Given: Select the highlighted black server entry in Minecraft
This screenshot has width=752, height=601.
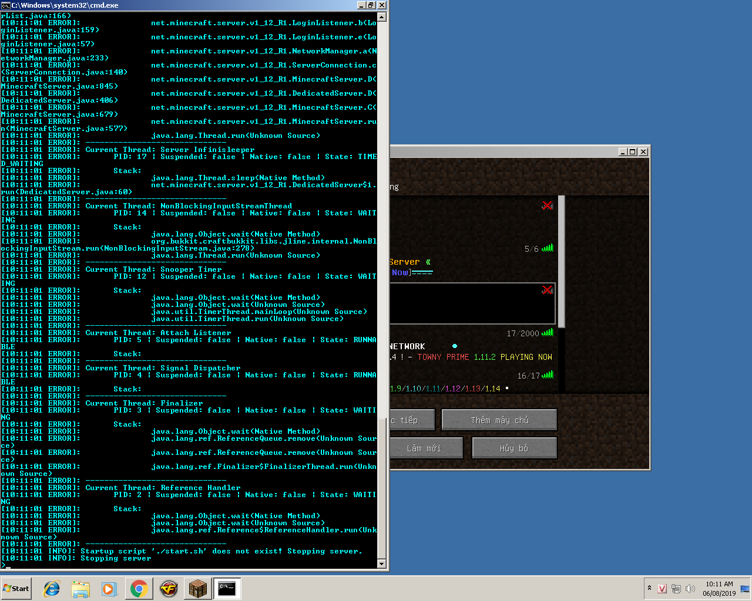Looking at the screenshot, I should pyautogui.click(x=472, y=303).
